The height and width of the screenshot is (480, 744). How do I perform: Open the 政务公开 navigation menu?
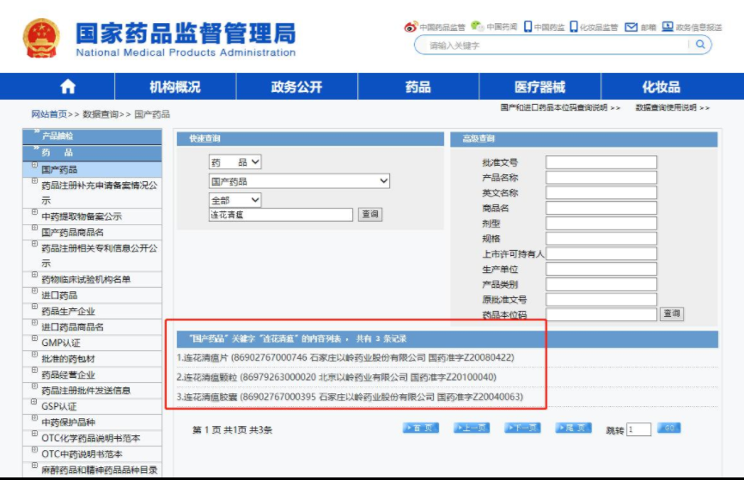pyautogui.click(x=296, y=87)
